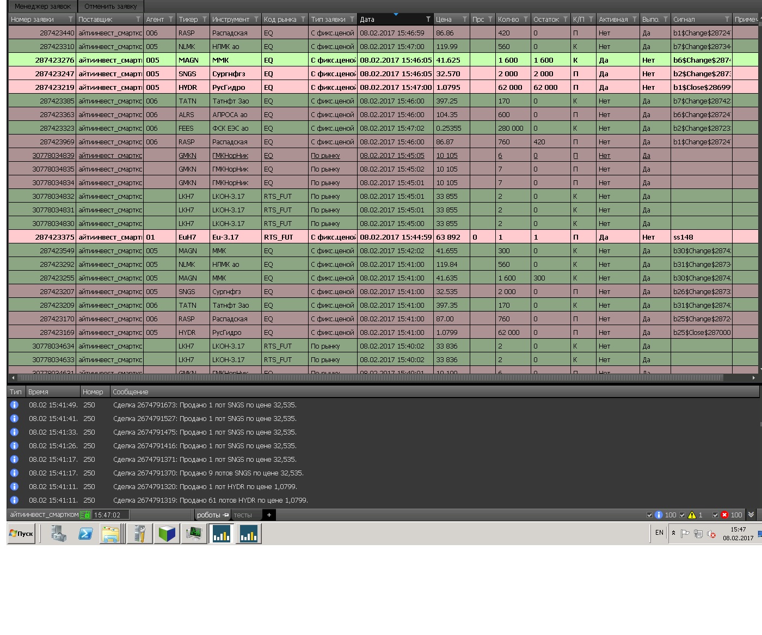The width and height of the screenshot is (762, 635).
Task: Open Windows PowerShell from taskbar
Action: (85, 534)
